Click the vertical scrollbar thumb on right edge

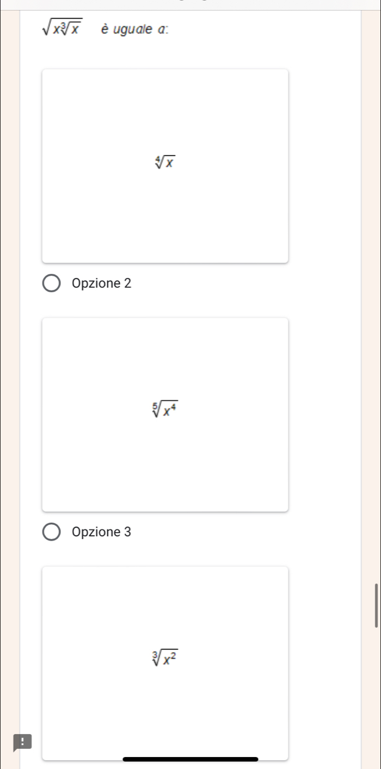(376, 605)
